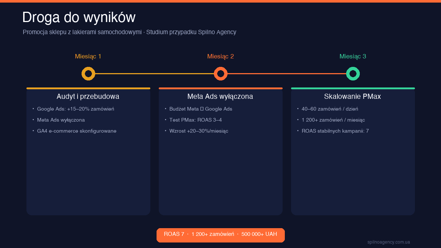
Task: Click the subtitle 'Promocja sklepu z lakierami samochodowymi'
Action: pyautogui.click(x=82, y=32)
